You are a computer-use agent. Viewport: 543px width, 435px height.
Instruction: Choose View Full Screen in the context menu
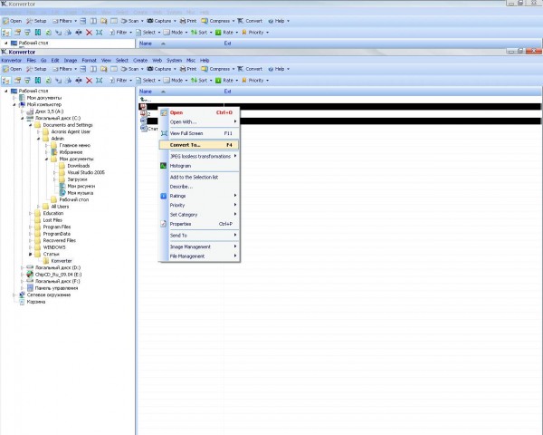coord(199,133)
